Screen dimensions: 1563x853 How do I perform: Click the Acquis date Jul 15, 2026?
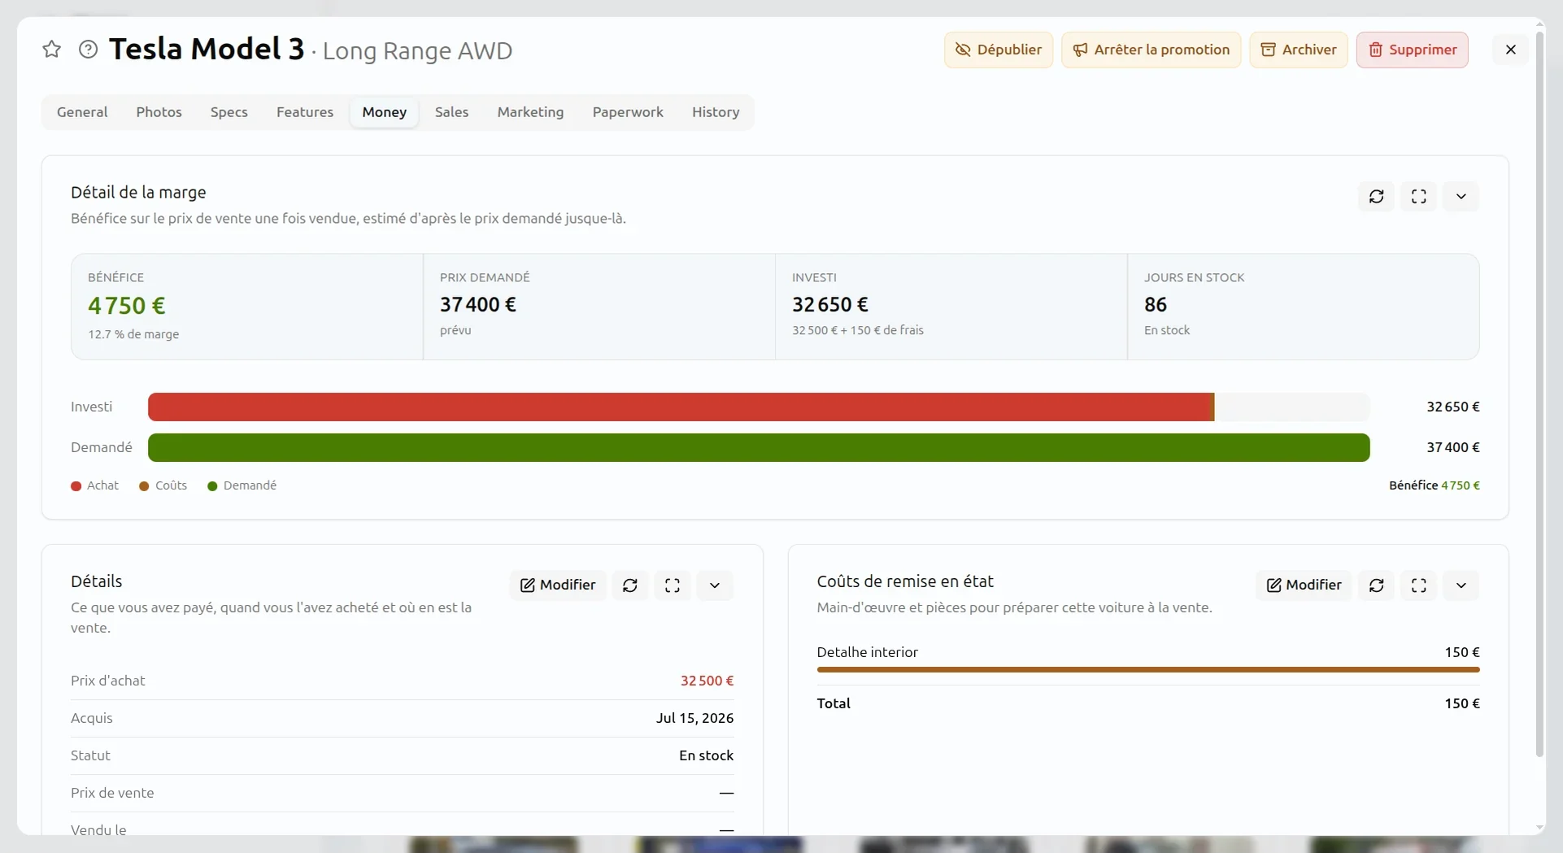(694, 718)
